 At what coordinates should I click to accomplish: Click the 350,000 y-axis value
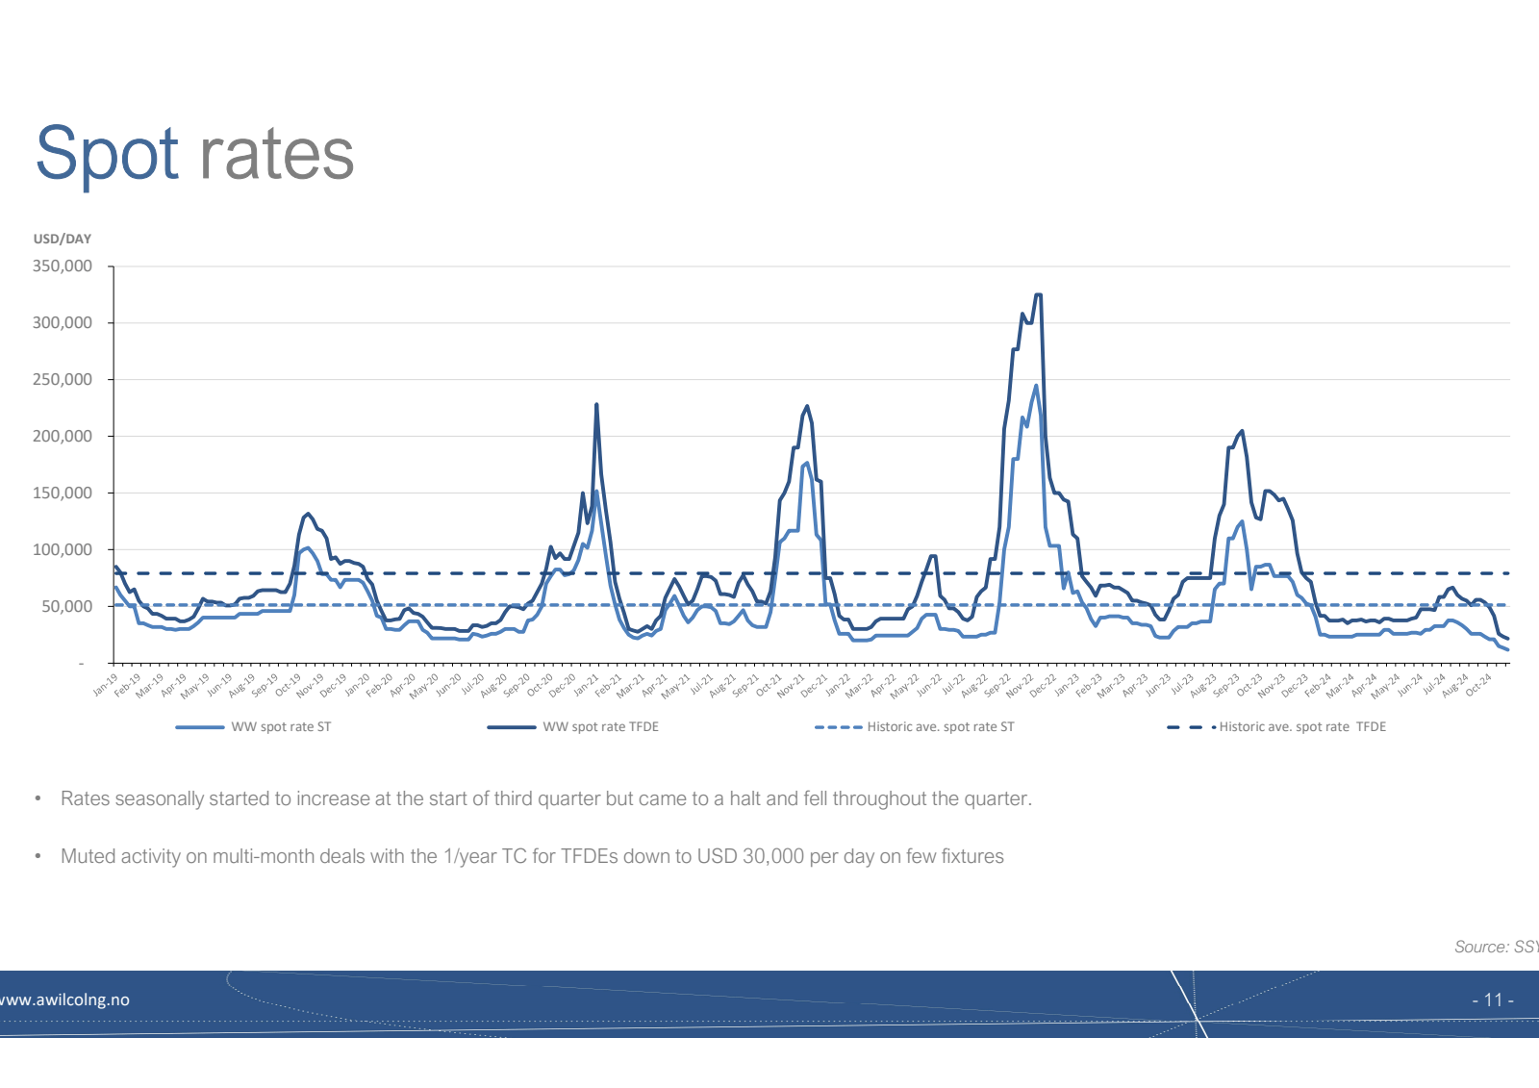63,266
